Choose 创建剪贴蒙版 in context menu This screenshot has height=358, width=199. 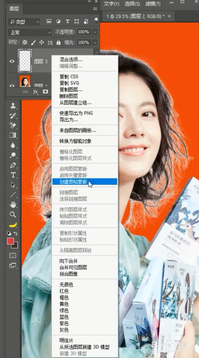(x=85, y=182)
